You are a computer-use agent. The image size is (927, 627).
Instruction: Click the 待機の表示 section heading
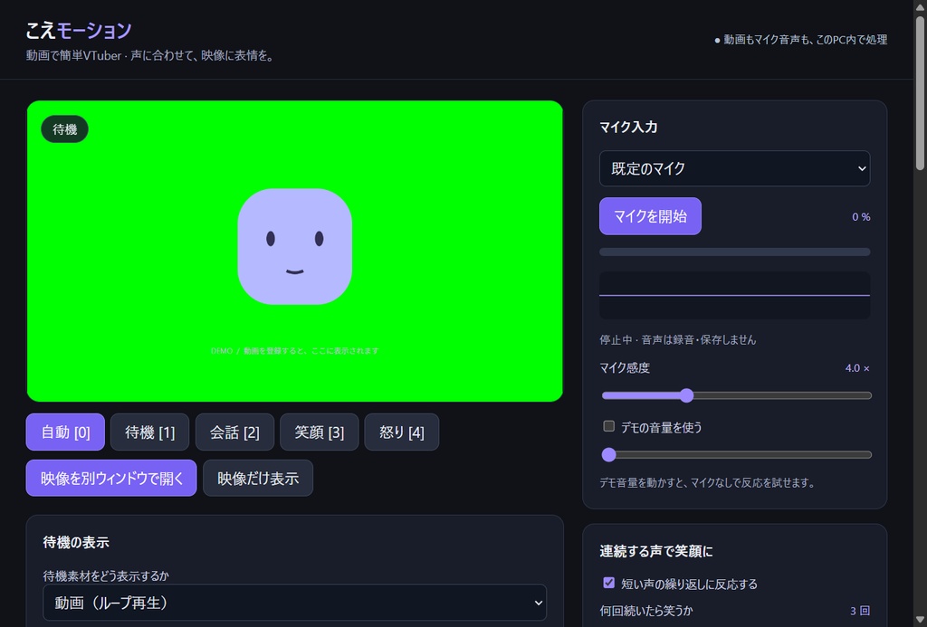coord(76,543)
